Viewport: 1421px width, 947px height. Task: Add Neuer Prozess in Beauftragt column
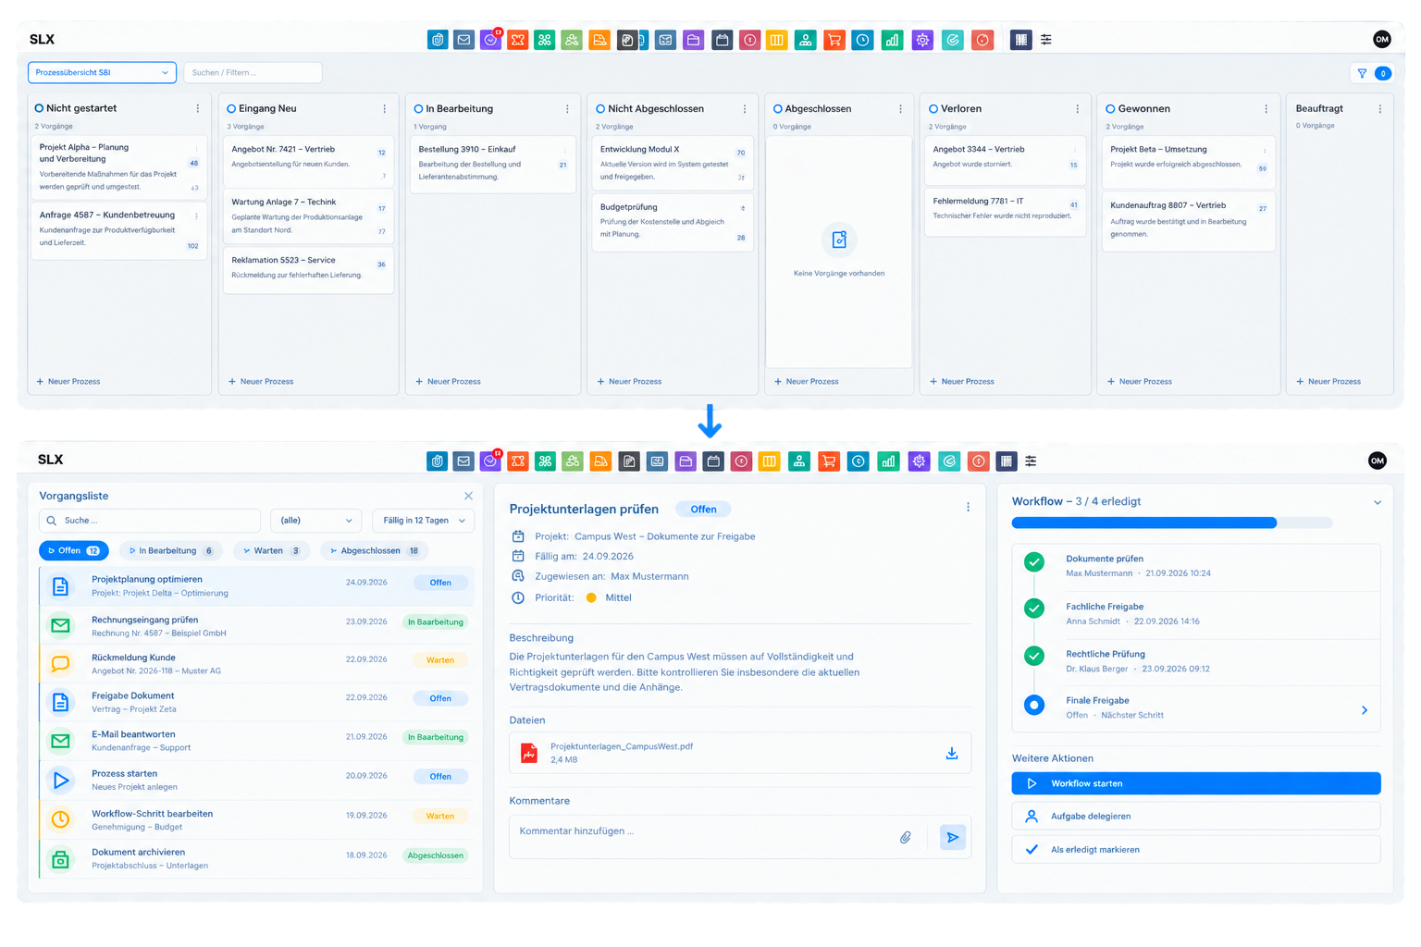[1328, 381]
